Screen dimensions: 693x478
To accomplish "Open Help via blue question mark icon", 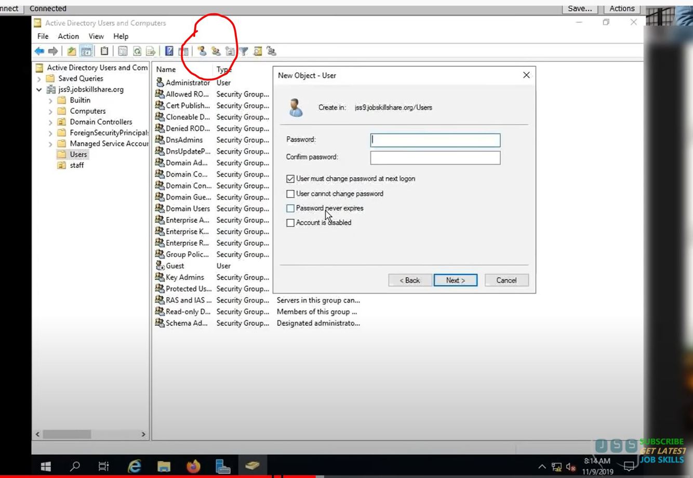I will click(169, 51).
